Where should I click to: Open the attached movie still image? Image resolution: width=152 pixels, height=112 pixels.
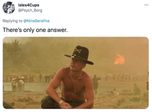[76, 73]
